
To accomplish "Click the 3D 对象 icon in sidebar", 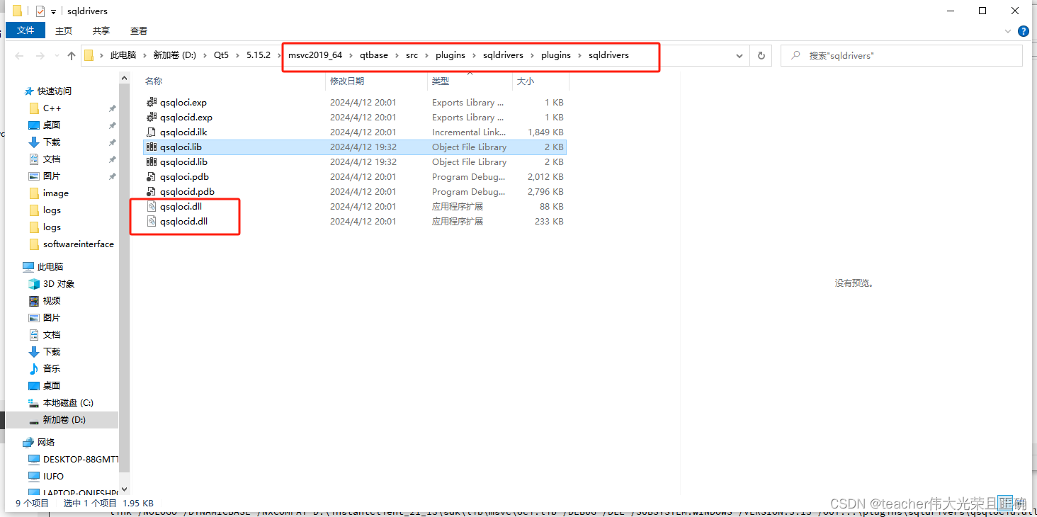I will (34, 283).
